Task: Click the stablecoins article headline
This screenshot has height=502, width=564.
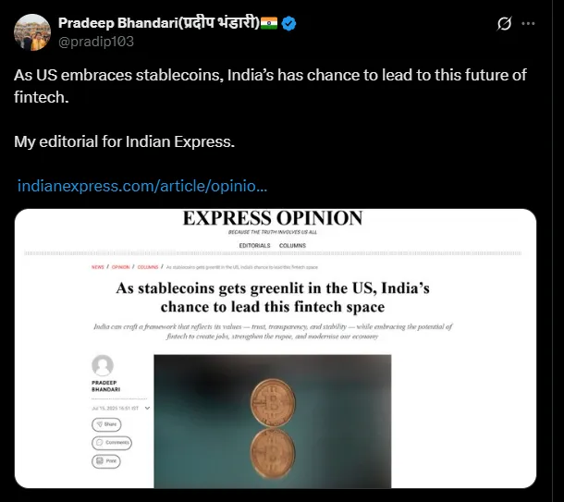Action: click(x=273, y=297)
